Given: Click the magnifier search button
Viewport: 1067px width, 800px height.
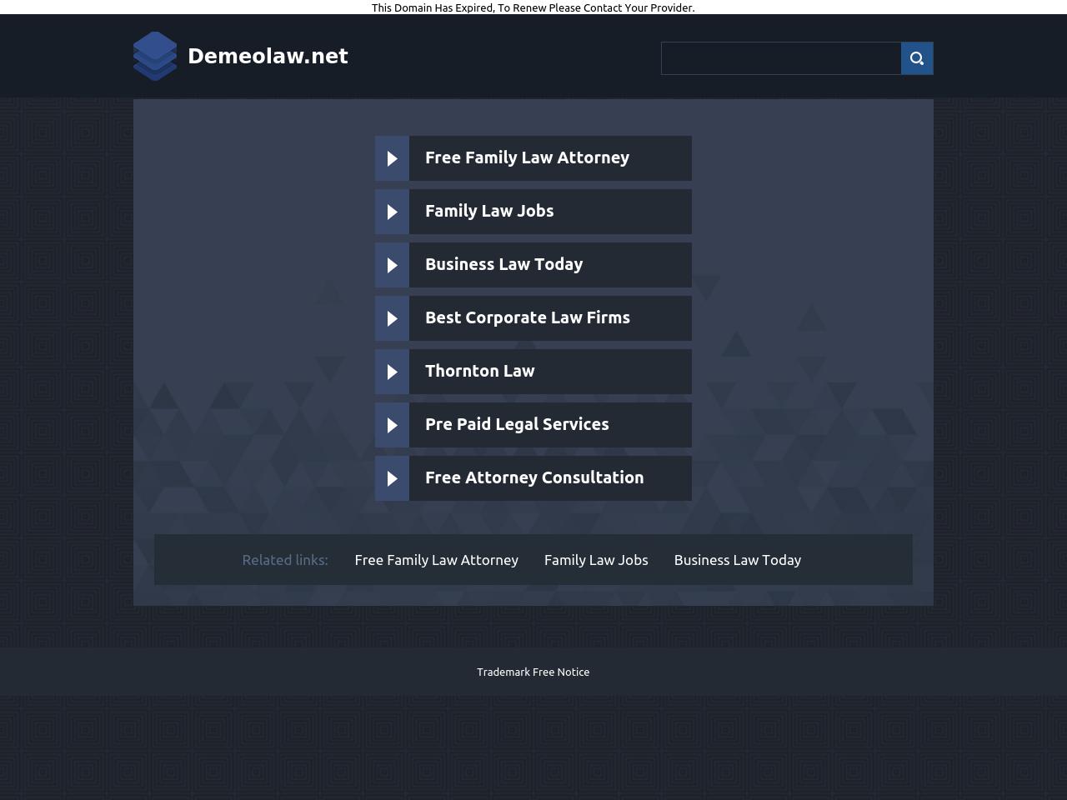Looking at the screenshot, I should (917, 58).
